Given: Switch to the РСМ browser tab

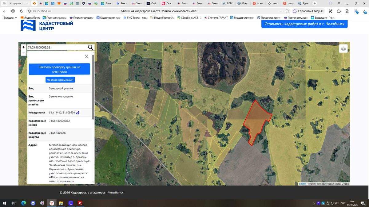Looking at the screenshot, I should tap(228, 3).
